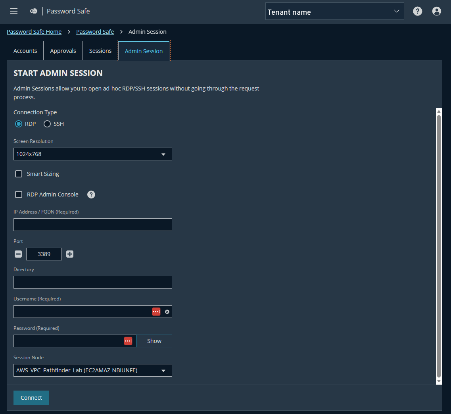Screen dimensions: 451x414
Task: Increment the Port value with the plus button
Action: click(x=70, y=254)
